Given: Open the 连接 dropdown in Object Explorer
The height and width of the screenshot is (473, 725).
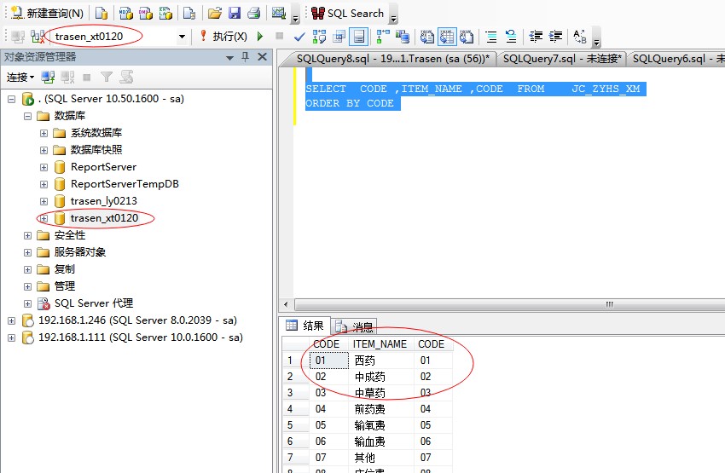Looking at the screenshot, I should [x=20, y=77].
